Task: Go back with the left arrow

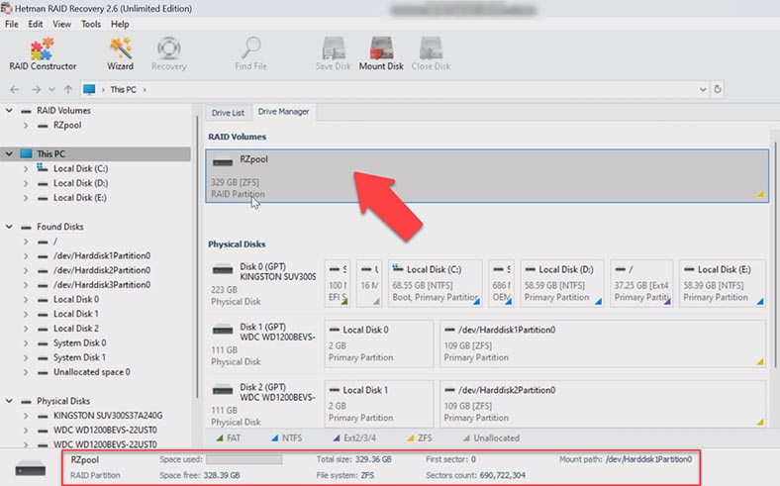Action: click(15, 89)
